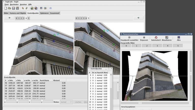Click Hauptpunkt auswählen in the preview

coord(129,38)
